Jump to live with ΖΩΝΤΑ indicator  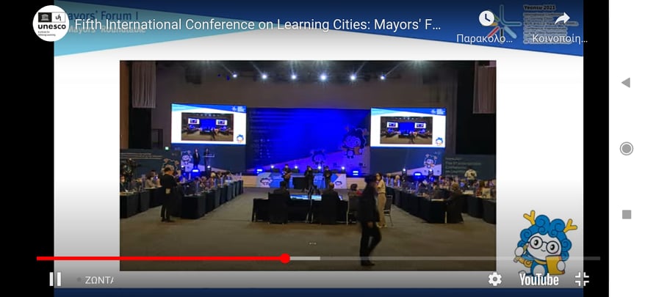click(x=95, y=280)
